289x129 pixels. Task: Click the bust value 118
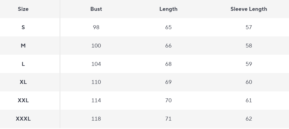pyautogui.click(x=96, y=119)
